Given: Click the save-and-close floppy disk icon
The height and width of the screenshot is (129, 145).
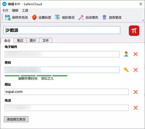Looking at the screenshot, I should pyautogui.click(x=8, y=18).
